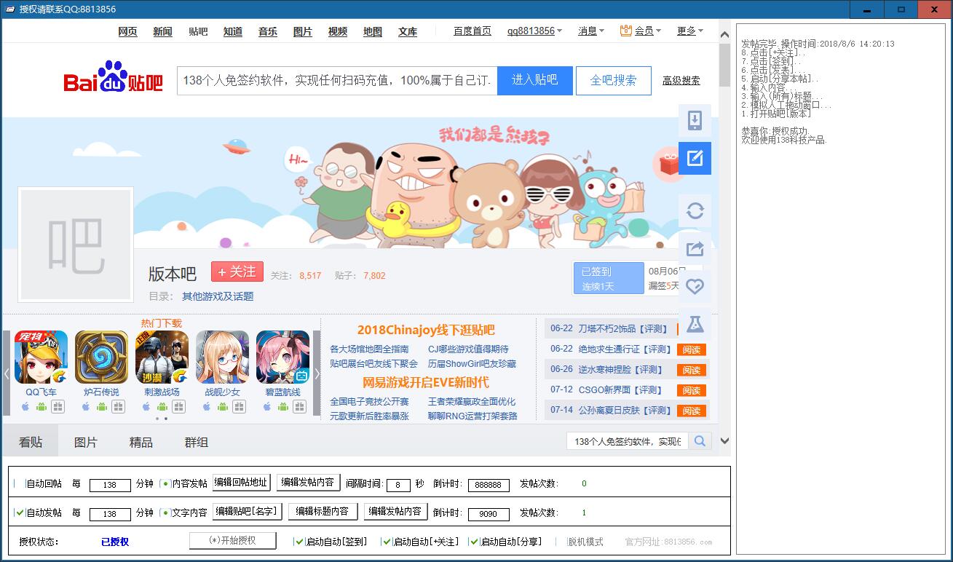Click the 编辑回帖地址 button
The height and width of the screenshot is (562, 953).
[242, 482]
